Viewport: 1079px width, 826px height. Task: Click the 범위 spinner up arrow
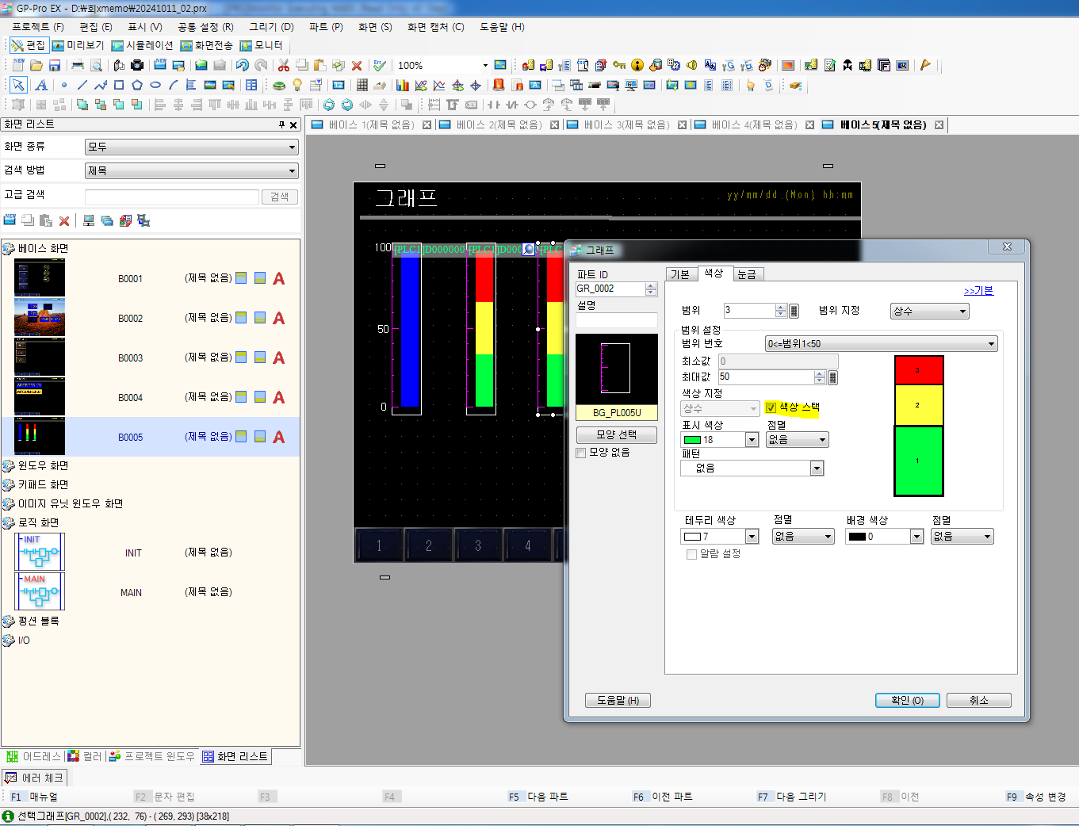pyautogui.click(x=781, y=307)
